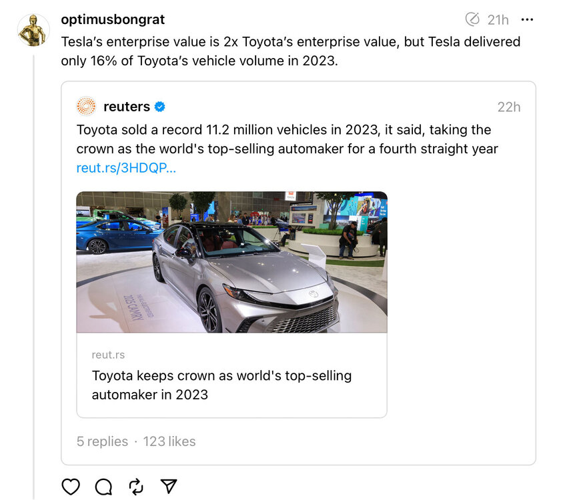Show who gave the 123 likes
This screenshot has width=579, height=500.
coord(169,441)
